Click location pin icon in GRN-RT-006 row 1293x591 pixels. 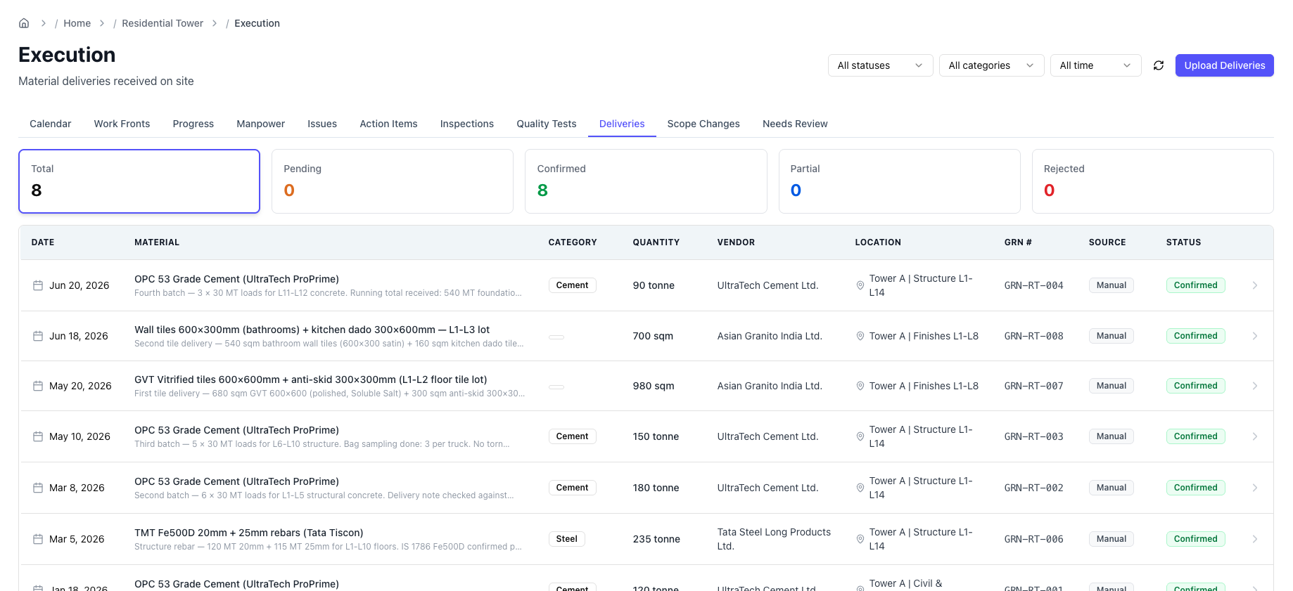tap(860, 539)
